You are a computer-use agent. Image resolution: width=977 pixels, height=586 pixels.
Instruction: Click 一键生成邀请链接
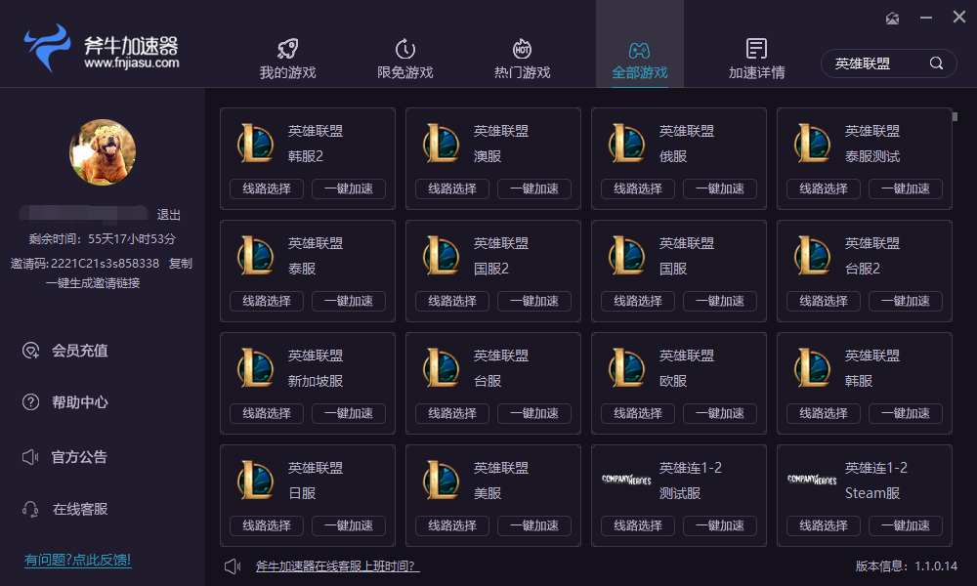[x=93, y=283]
